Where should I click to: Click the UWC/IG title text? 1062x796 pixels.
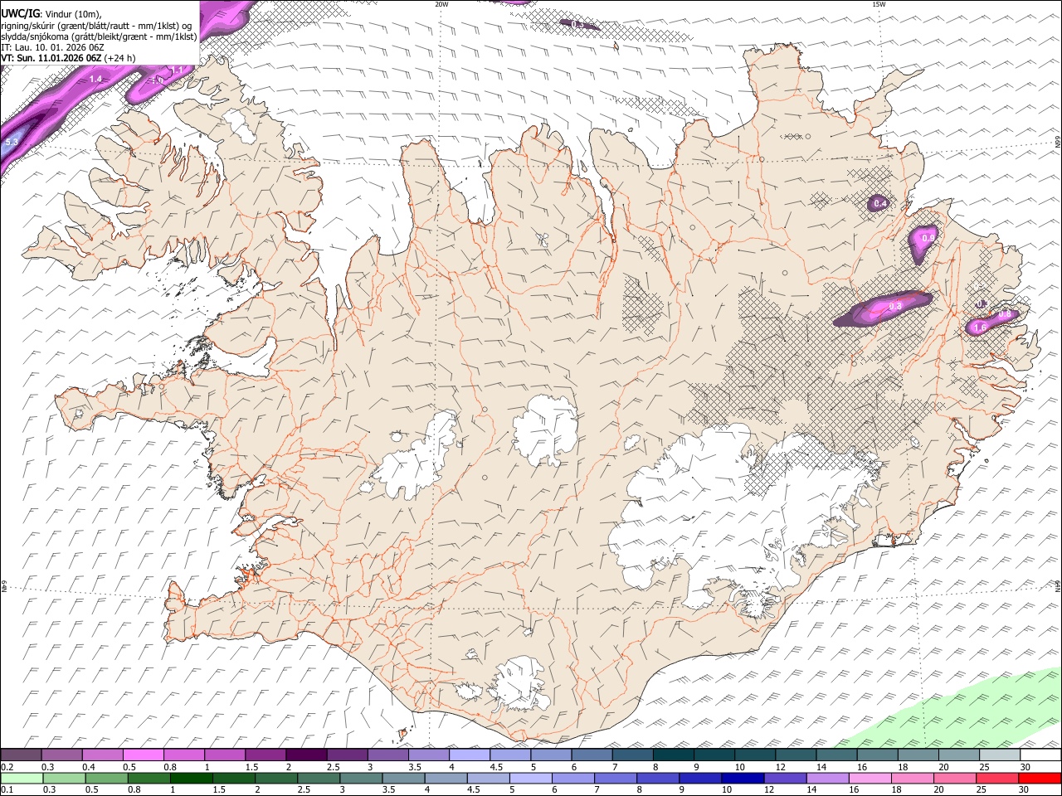pyautogui.click(x=20, y=13)
